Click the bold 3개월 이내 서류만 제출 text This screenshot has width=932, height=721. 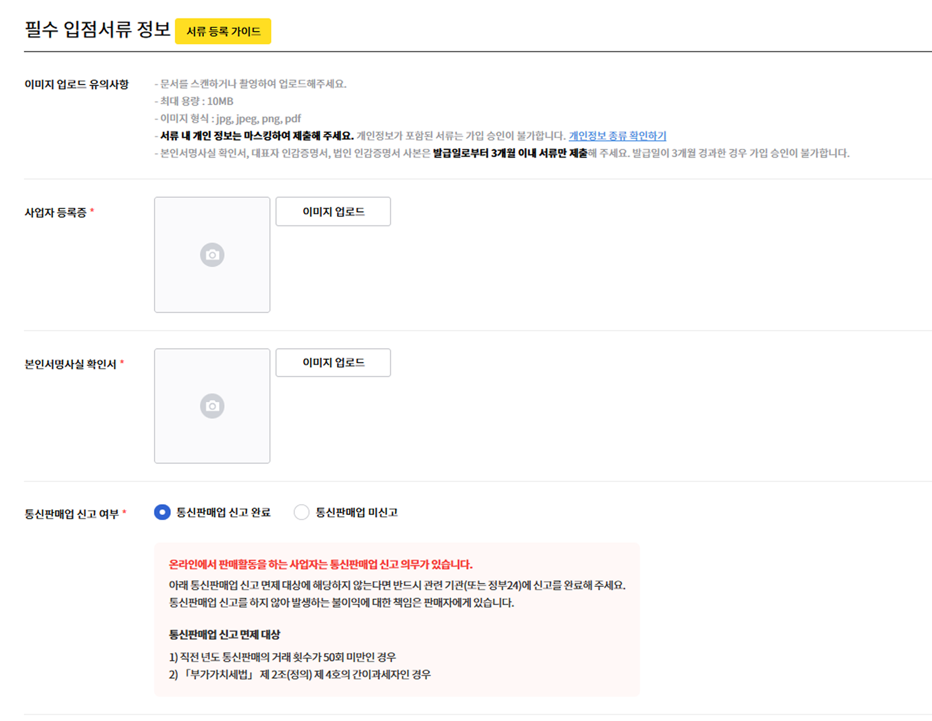494,155
